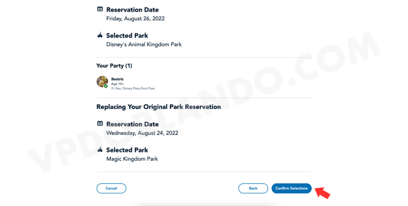Screen dimensions: 408x206
Task: Click the guest name Beatriz
Action: pyautogui.click(x=117, y=79)
